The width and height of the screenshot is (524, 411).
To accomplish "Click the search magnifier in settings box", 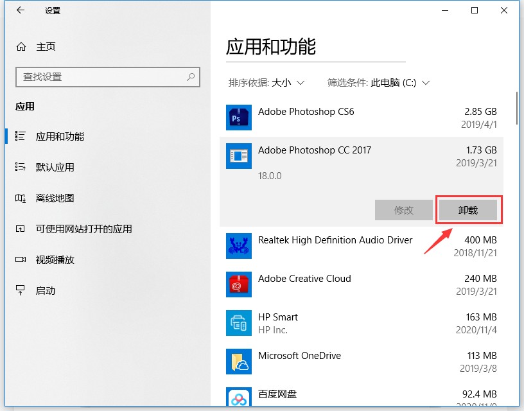I will [191, 77].
